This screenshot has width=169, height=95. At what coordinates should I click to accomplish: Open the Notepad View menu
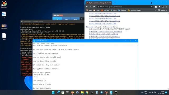(x=48, y=44)
